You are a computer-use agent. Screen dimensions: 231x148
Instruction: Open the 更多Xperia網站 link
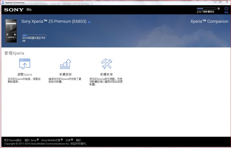[13, 140]
